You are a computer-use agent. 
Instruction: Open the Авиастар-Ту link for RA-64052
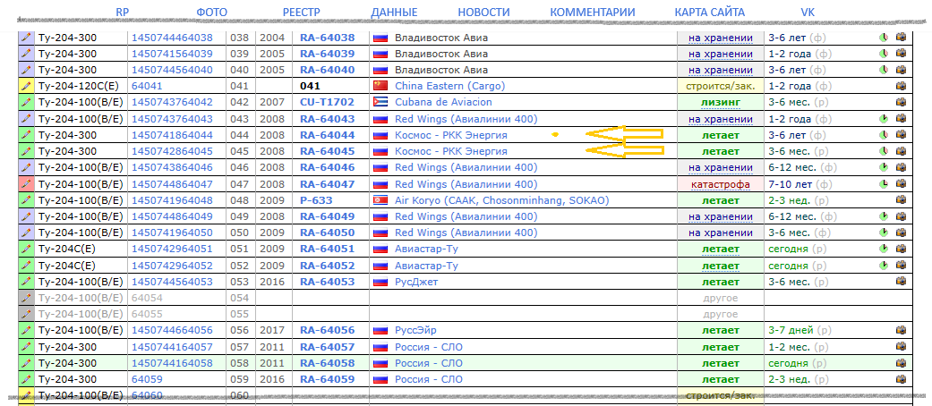tap(426, 266)
